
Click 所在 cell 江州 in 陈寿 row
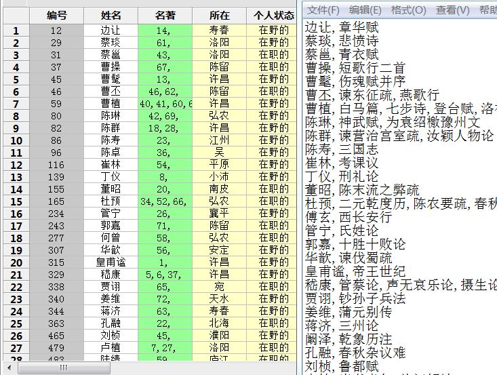(x=219, y=140)
